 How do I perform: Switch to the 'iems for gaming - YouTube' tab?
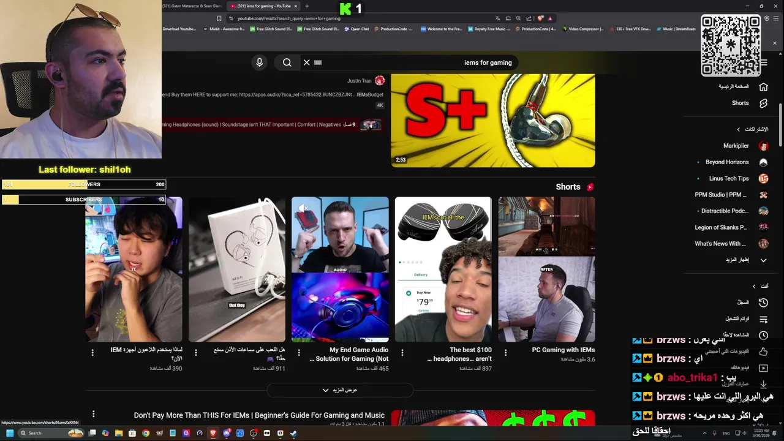pos(264,6)
